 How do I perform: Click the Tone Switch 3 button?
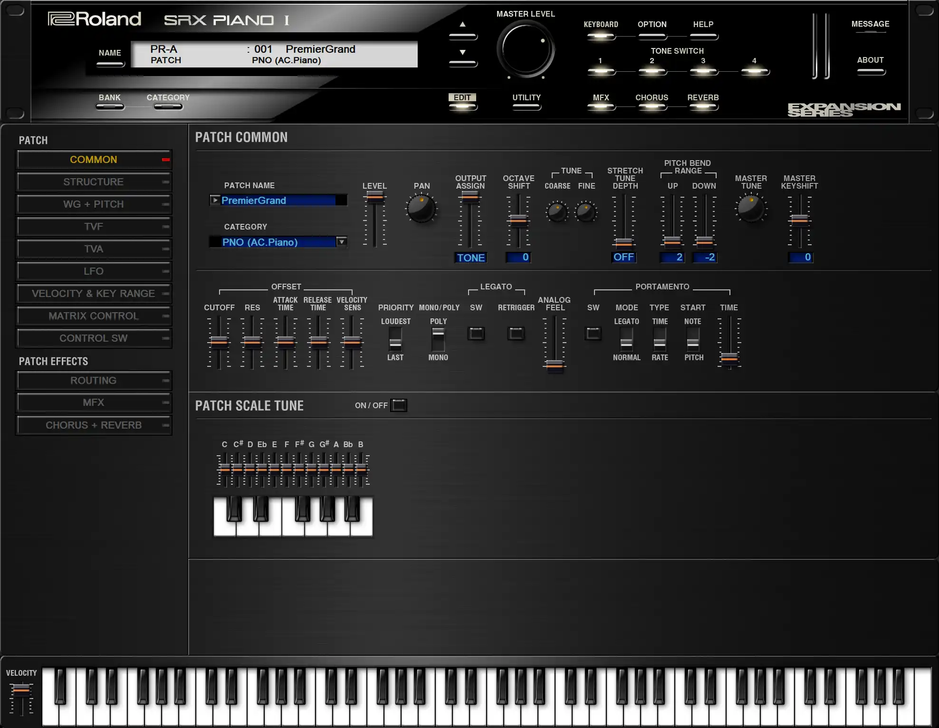703,71
